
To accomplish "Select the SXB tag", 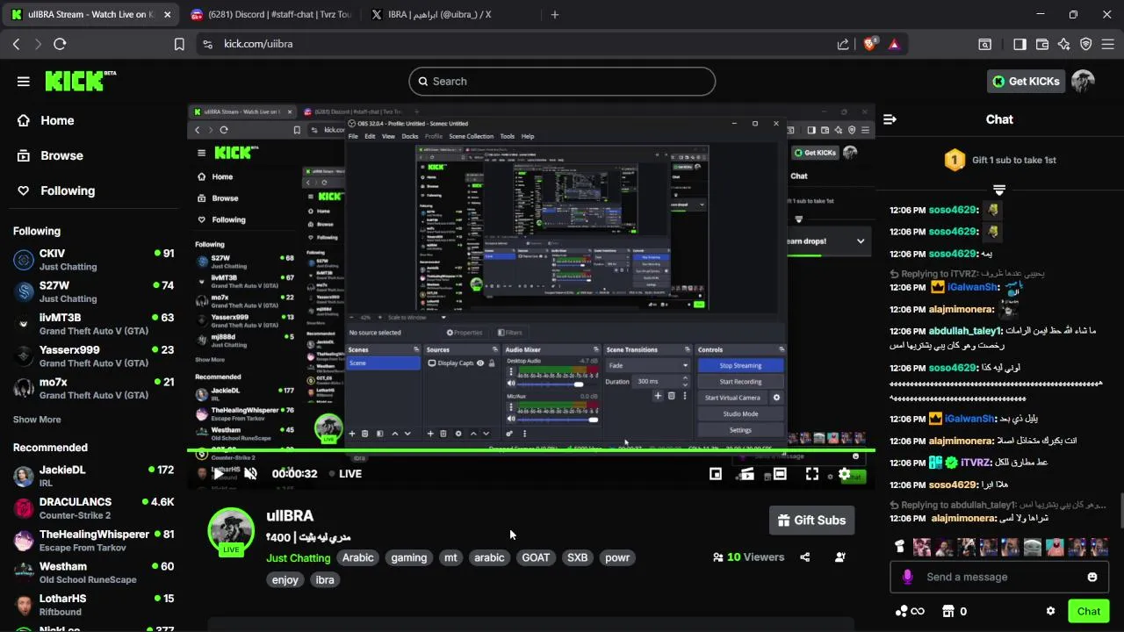I will 577,557.
